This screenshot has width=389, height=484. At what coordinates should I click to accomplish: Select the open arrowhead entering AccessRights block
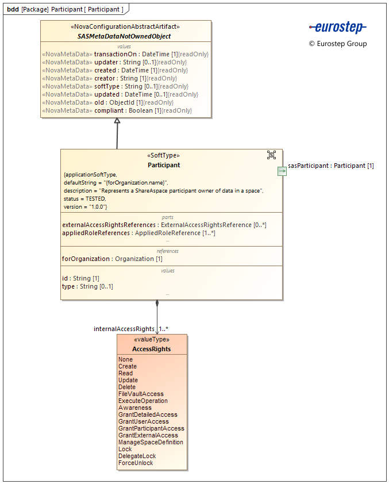[157, 331]
